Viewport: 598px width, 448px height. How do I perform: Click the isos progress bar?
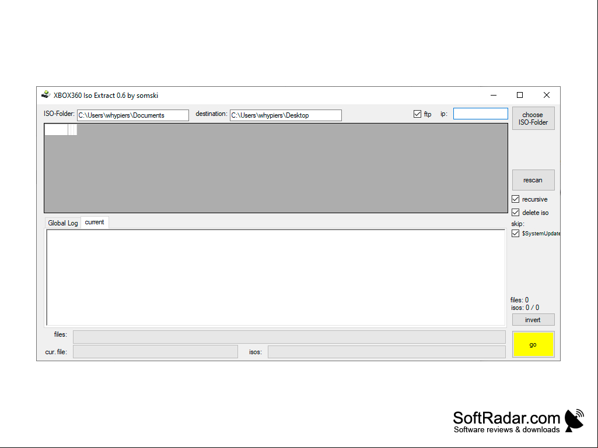click(x=387, y=352)
